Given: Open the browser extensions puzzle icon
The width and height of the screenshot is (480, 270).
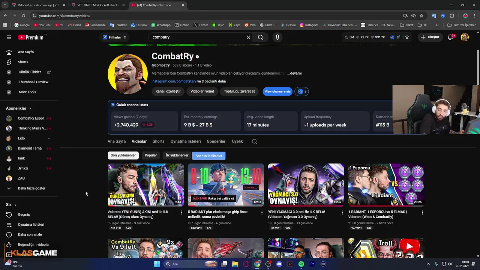Looking at the screenshot, I should click(452, 16).
